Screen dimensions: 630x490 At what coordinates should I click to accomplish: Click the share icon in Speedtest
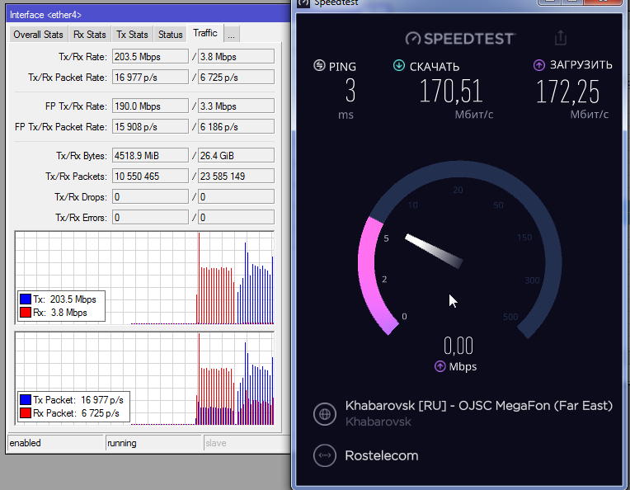[x=561, y=38]
